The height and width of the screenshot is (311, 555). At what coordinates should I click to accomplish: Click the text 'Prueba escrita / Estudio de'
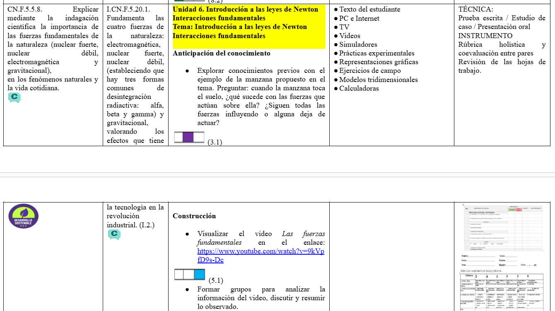point(502,18)
